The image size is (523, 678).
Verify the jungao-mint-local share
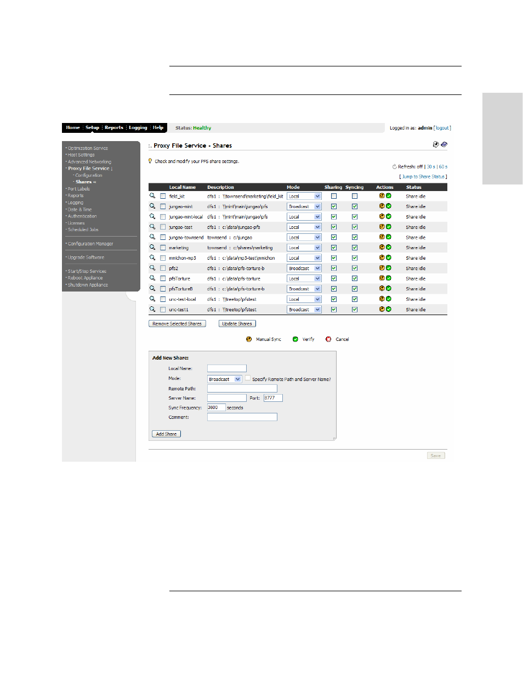[389, 216]
